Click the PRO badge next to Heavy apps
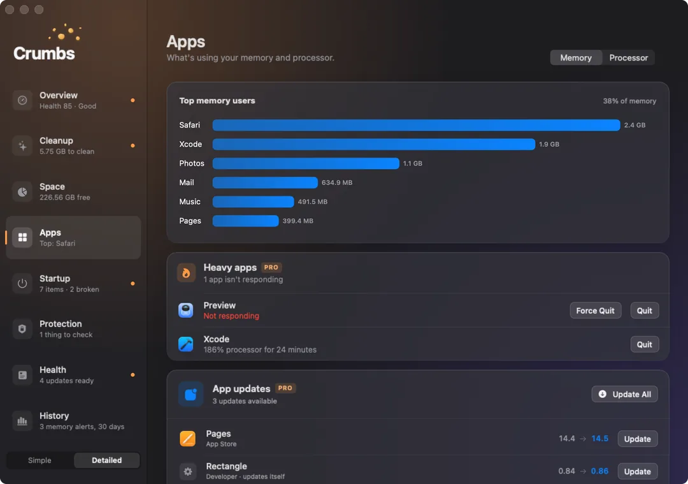Image resolution: width=688 pixels, height=484 pixels. 271,267
